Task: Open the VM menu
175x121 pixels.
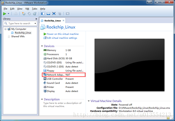Action: pyautogui.click(x=27, y=9)
